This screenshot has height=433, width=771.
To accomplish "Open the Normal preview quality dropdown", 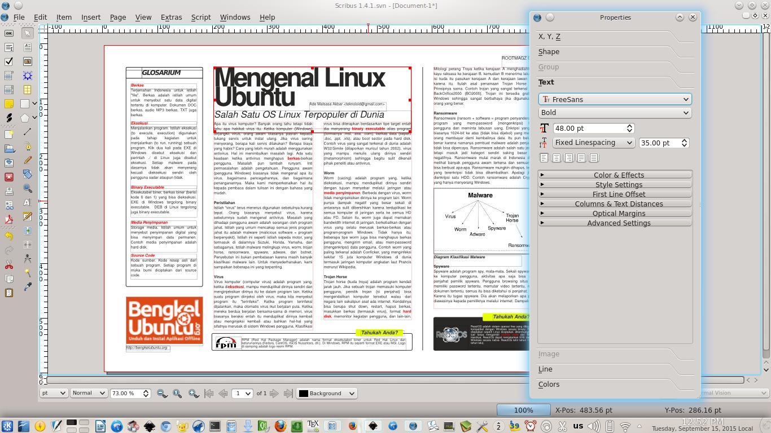I will pos(89,393).
